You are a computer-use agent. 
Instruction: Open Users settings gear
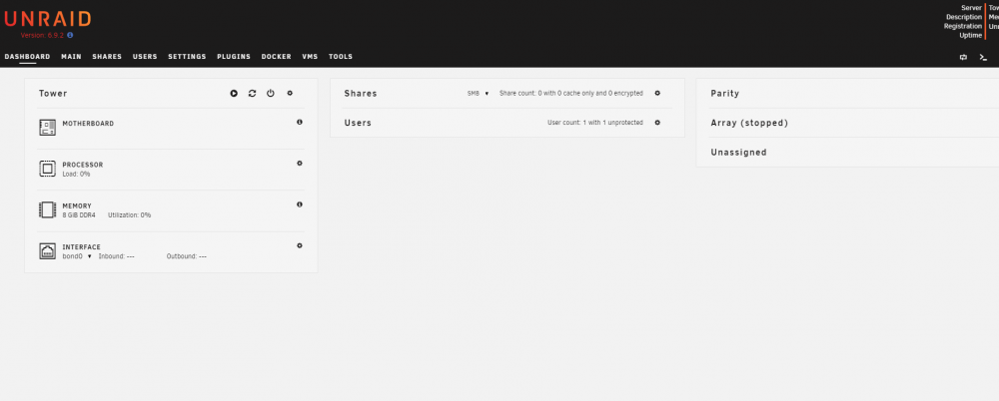click(657, 123)
